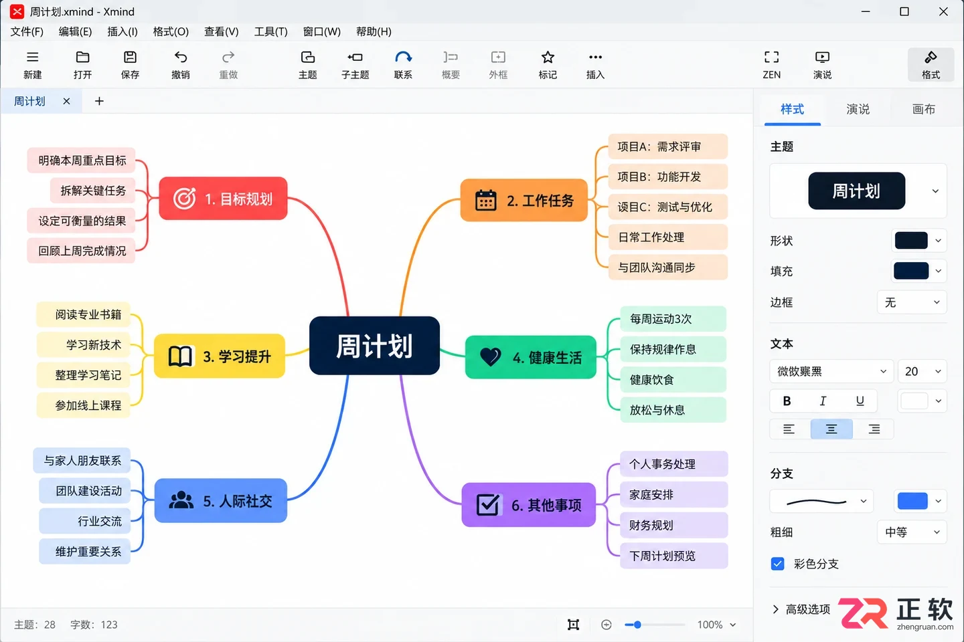Screen dimensions: 964x642
Task: Click the target icon on 目标规划 node
Action: pyautogui.click(x=184, y=199)
